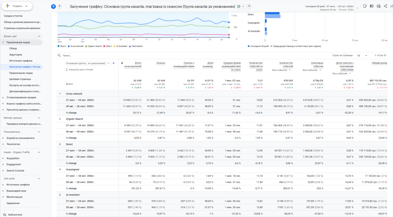Toggle the AI Assistant legend series
Image resolution: width=393 pixels, height=217 pixels.
[120, 46]
